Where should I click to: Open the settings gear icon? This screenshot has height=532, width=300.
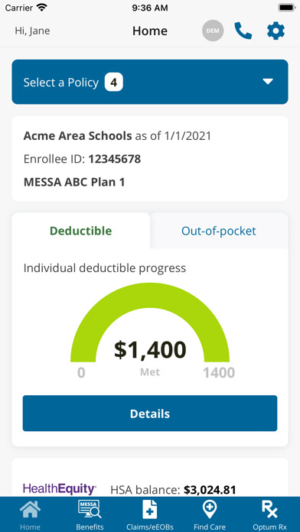[x=276, y=31]
